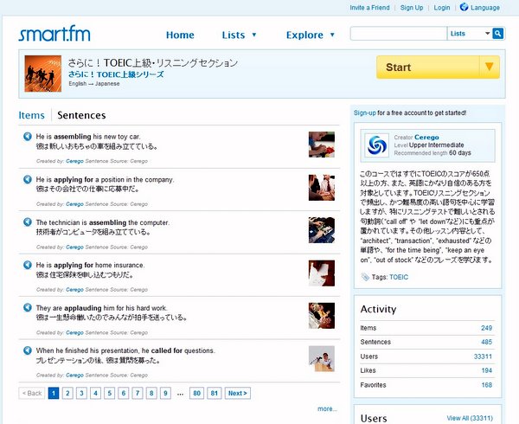Click the more... link below pagination
The image size is (519, 424).
click(327, 408)
